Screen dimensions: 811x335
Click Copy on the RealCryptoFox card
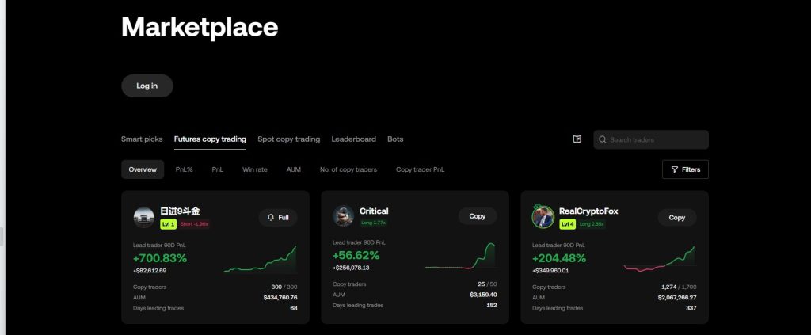click(677, 218)
